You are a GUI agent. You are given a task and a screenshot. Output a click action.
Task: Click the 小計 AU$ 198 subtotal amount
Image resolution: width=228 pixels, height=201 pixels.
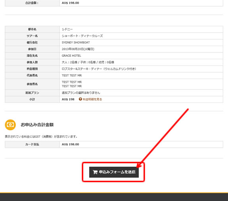pyautogui.click(x=68, y=99)
